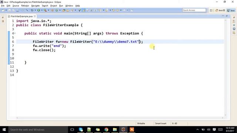Click the 'fw.write("end");' code line
The width and height of the screenshot is (237, 133).
pos(49,46)
